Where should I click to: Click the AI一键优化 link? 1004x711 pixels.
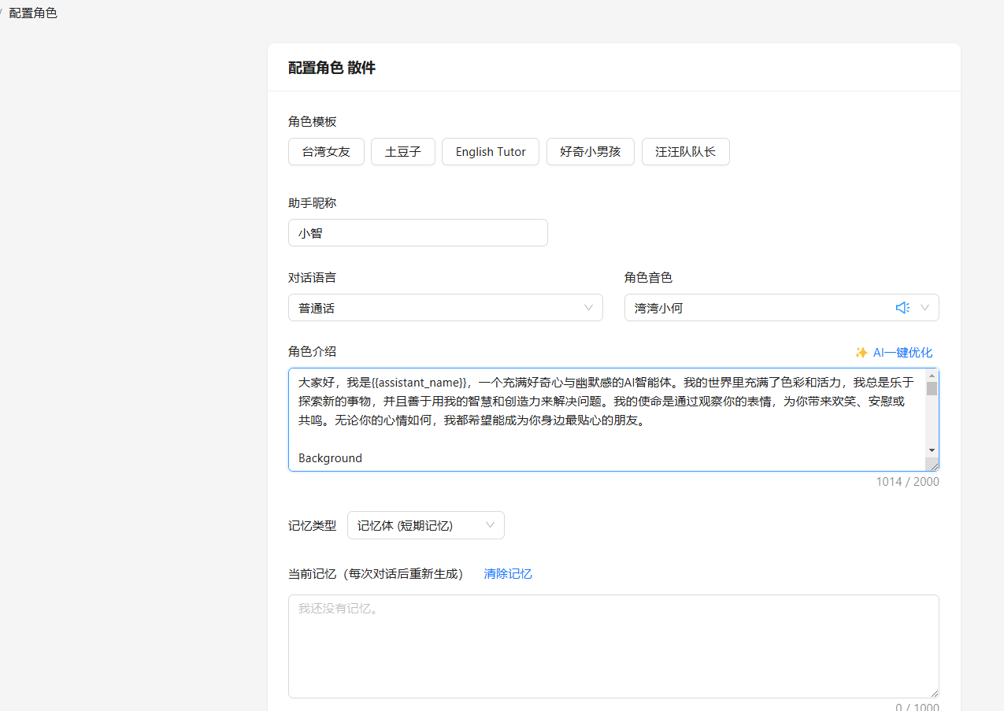coord(902,353)
